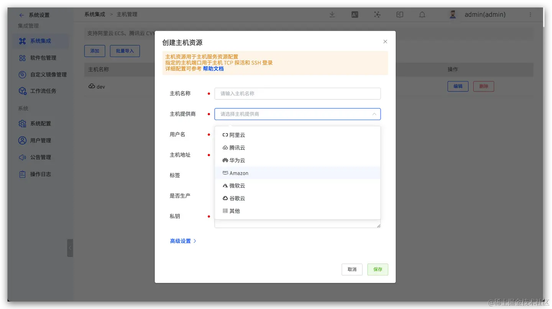Click 删除 for the dev host

click(x=484, y=86)
